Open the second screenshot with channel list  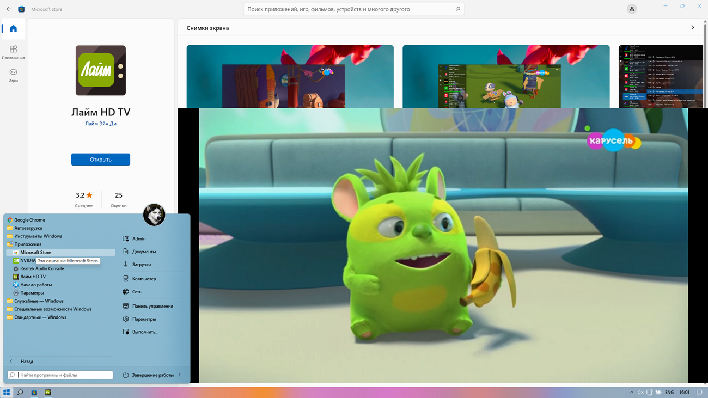pyautogui.click(x=506, y=76)
